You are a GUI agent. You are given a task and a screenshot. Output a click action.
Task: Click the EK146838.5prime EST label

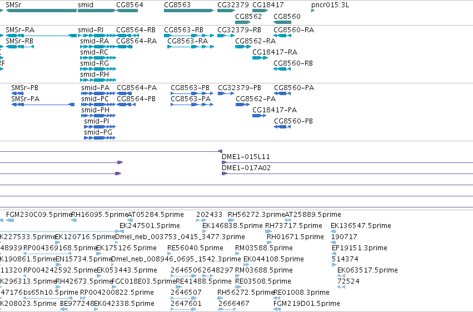232,226
